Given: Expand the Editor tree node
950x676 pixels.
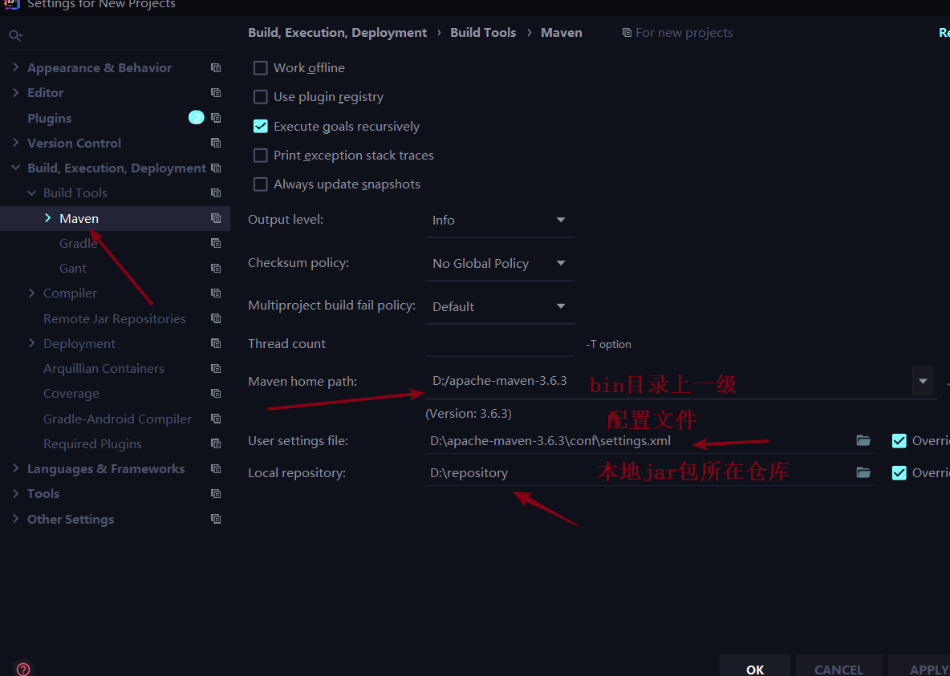Looking at the screenshot, I should [x=15, y=92].
